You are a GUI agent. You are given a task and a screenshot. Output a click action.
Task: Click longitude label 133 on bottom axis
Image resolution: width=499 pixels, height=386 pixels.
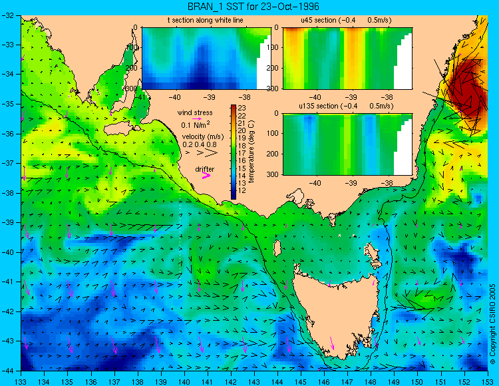coord(21,382)
